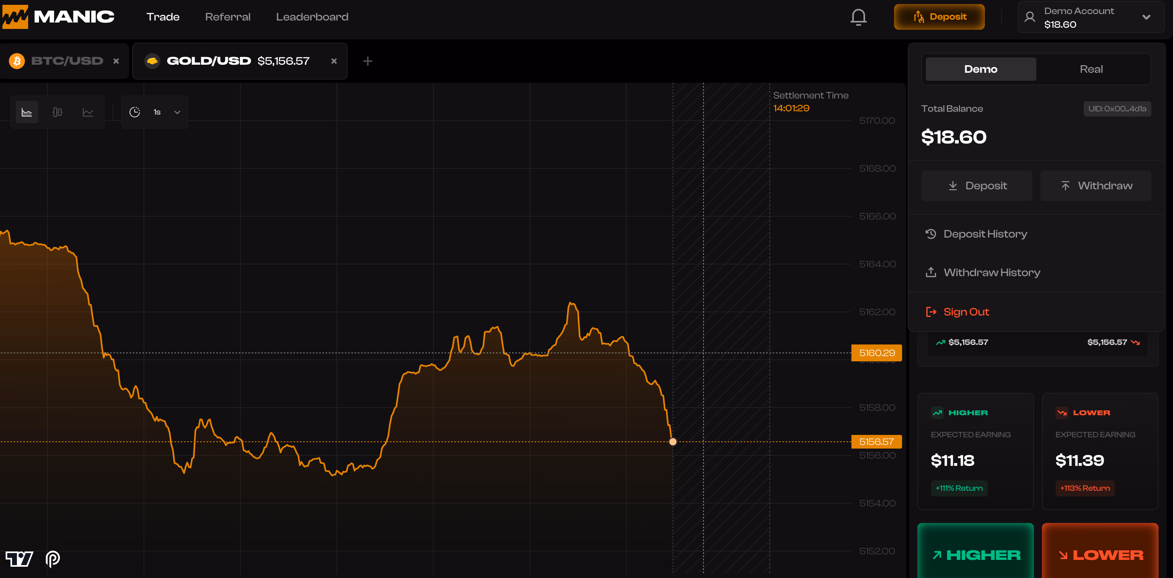The image size is (1173, 578).
Task: Select the candlestick chart type icon
Action: [57, 112]
